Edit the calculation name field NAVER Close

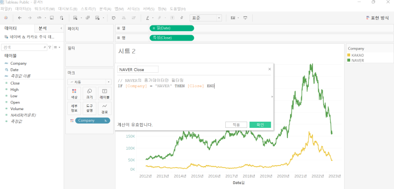(138, 69)
